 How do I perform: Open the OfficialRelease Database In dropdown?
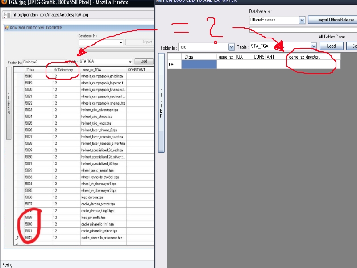tap(302, 20)
